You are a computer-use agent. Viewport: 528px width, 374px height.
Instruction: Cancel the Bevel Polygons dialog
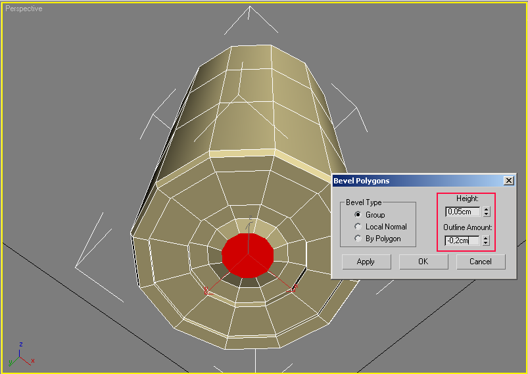point(481,262)
